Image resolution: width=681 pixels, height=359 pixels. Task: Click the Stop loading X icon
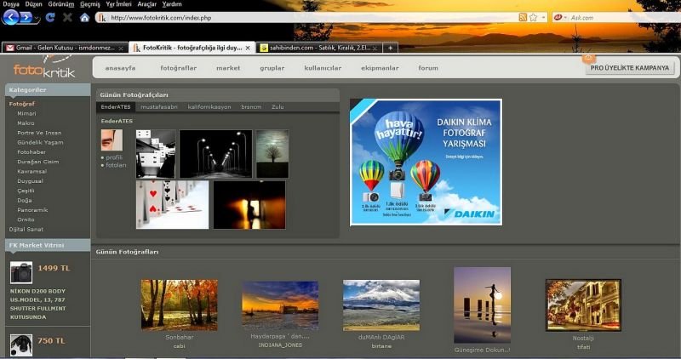(x=67, y=17)
